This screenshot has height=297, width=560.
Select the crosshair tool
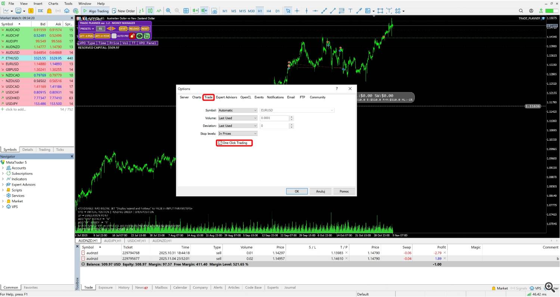pyautogui.click(x=297, y=11)
